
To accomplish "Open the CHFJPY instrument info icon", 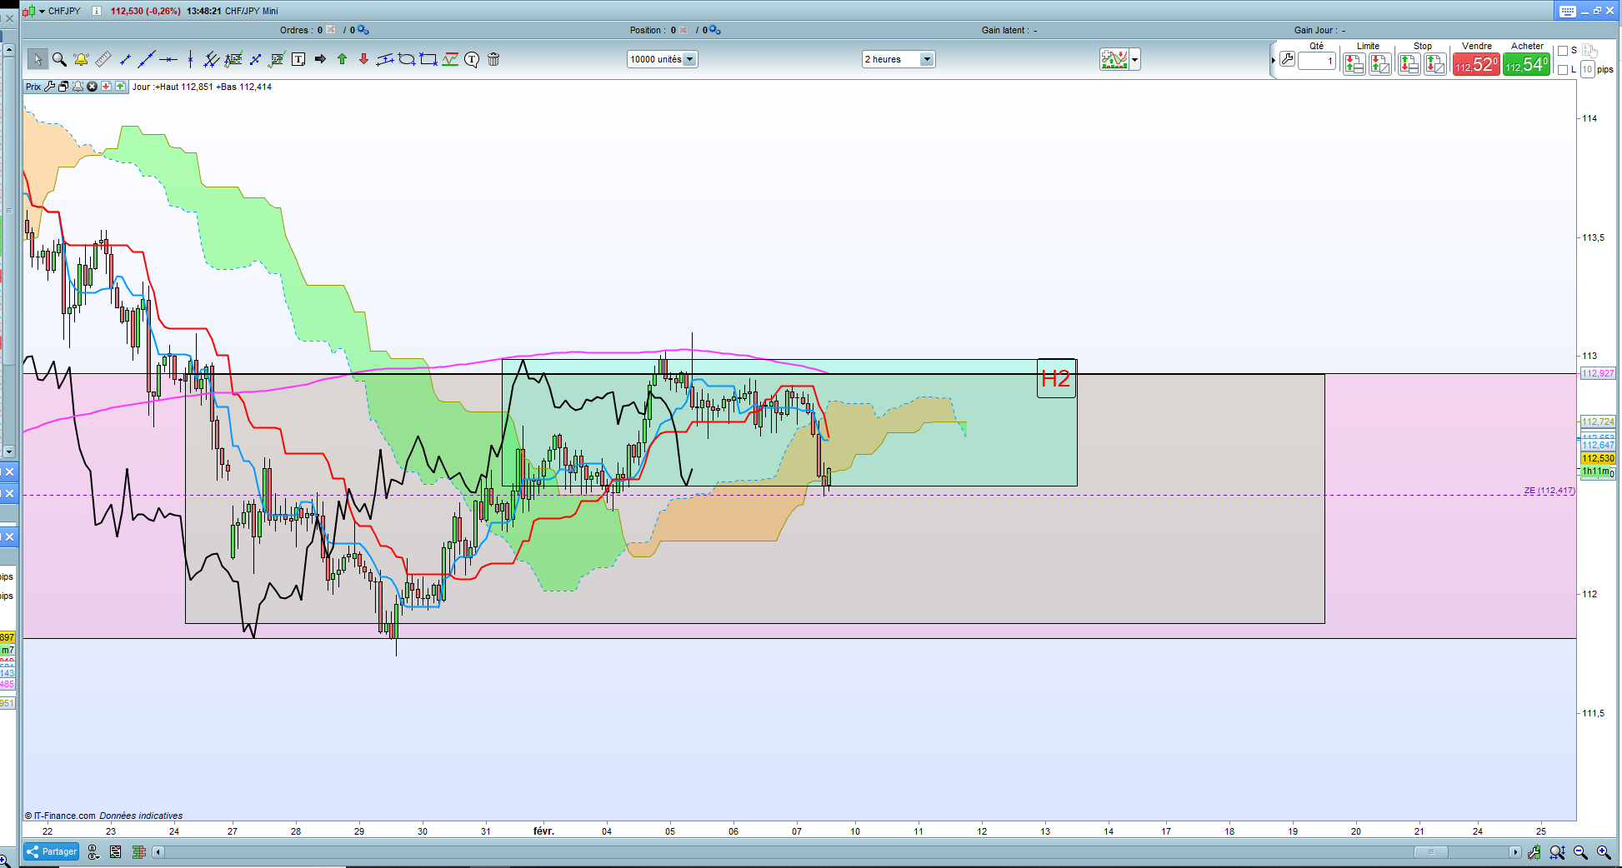I will tap(97, 11).
